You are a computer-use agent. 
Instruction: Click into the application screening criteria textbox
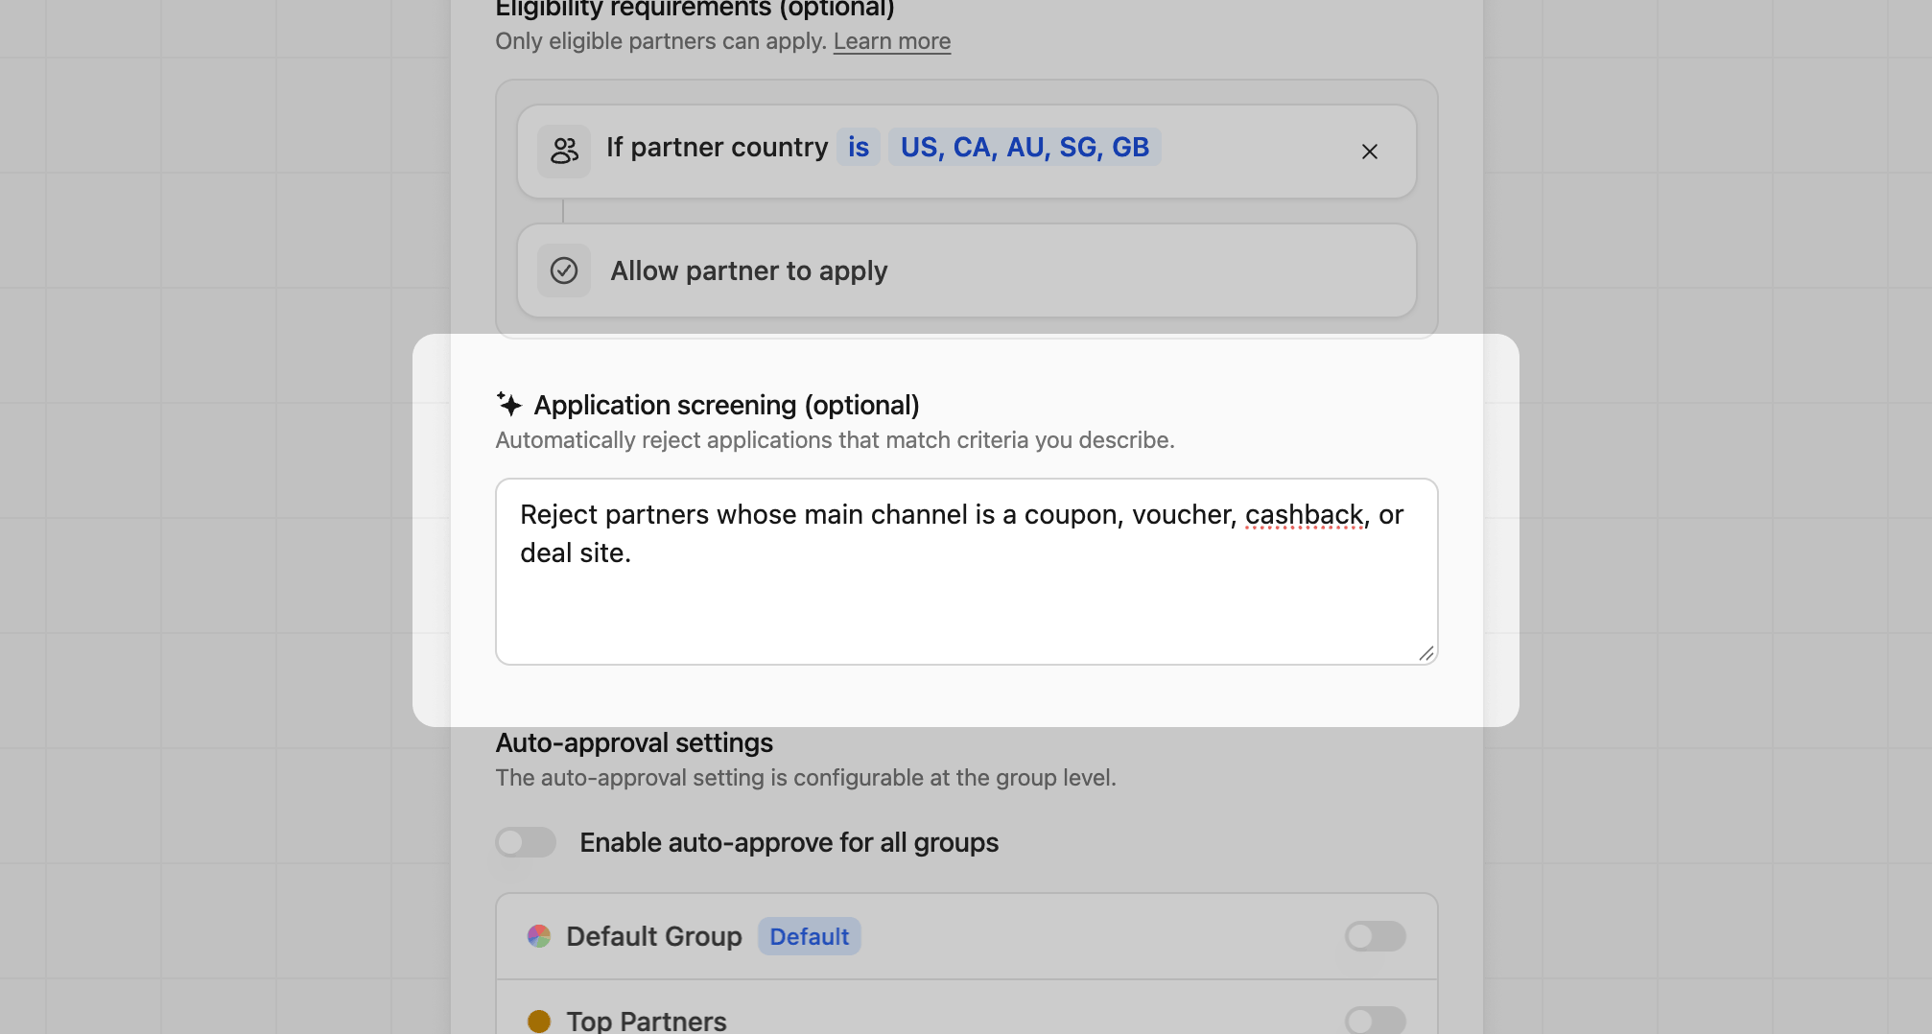tap(967, 572)
